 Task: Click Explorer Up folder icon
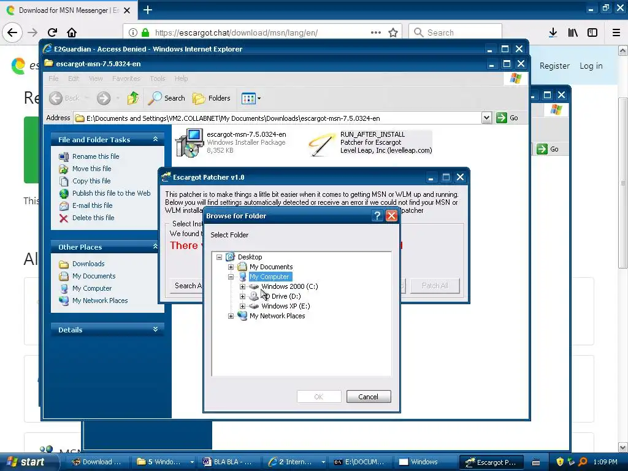133,98
